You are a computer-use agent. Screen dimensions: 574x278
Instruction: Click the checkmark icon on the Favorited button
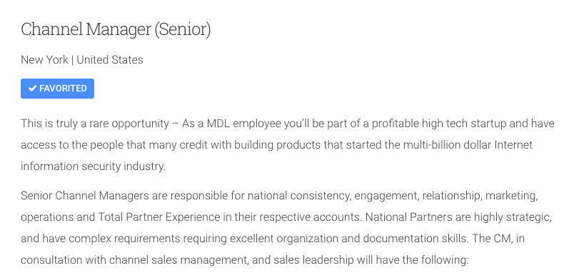[32, 89]
